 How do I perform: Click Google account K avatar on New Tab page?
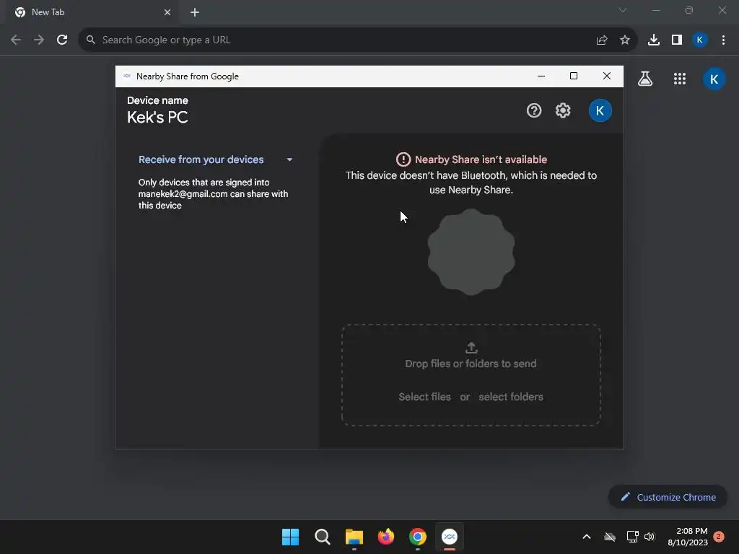(714, 79)
